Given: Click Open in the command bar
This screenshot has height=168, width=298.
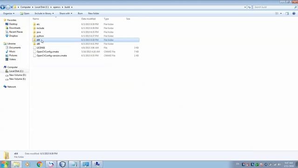Looking at the screenshot, I should click(25, 14).
